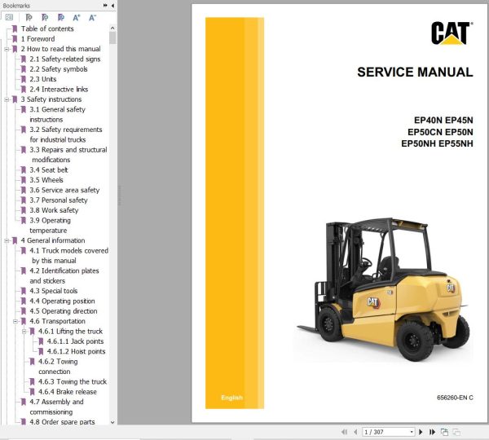Go to the next page arrow
The height and width of the screenshot is (440, 489).
tap(421, 432)
